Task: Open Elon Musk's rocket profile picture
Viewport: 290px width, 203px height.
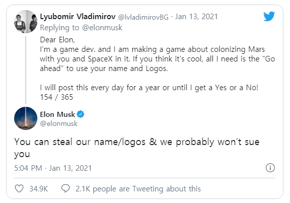Action: (x=26, y=118)
